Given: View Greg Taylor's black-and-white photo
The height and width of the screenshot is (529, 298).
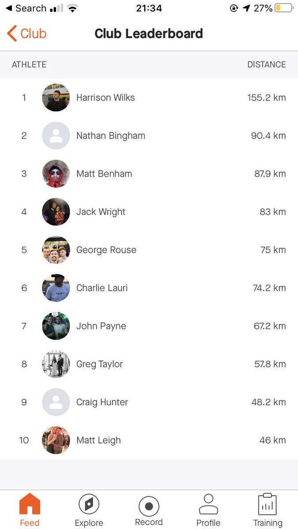Looking at the screenshot, I should click(x=56, y=364).
